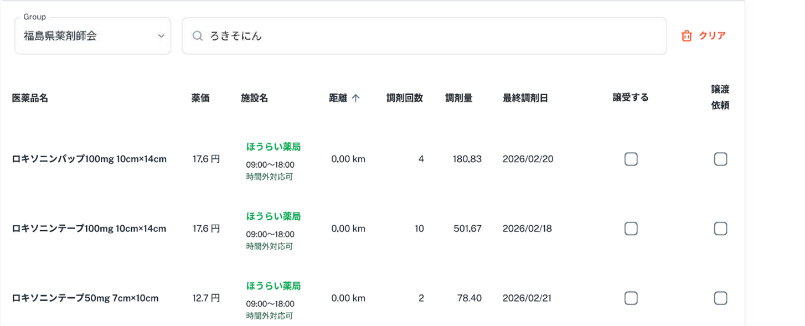The width and height of the screenshot is (805, 326).
Task: Click the magnifier search icon
Action: click(x=197, y=36)
